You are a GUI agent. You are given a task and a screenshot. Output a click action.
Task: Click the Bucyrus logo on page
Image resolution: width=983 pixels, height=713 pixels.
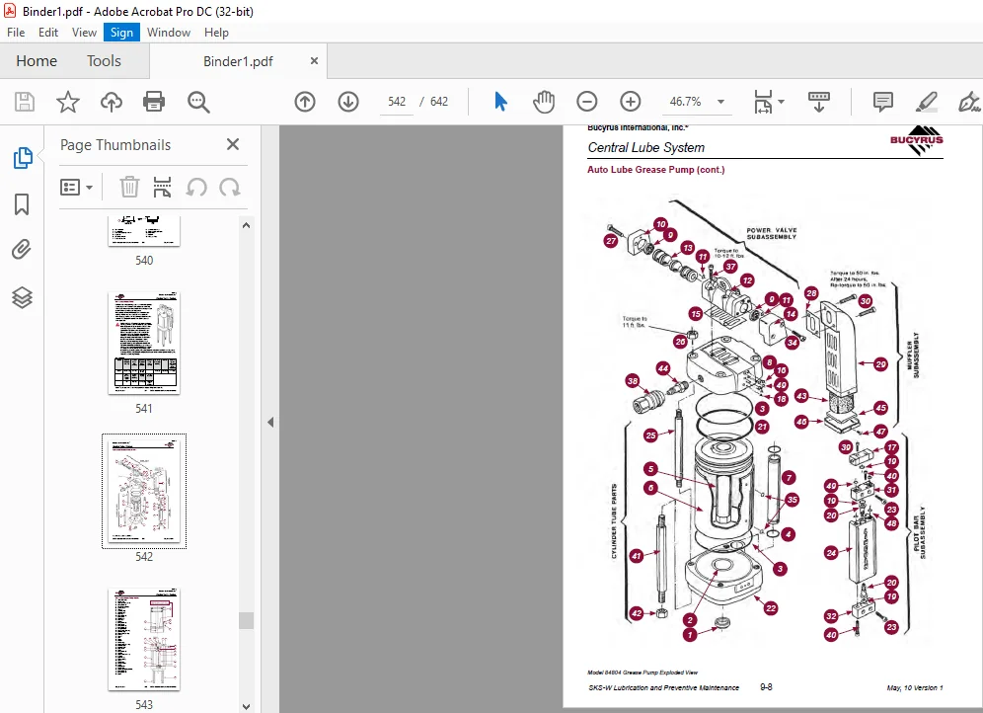pyautogui.click(x=917, y=140)
